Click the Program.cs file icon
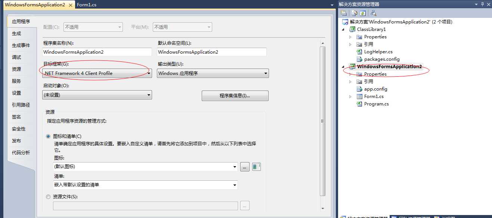Viewport: 492px width, 218px height. [x=359, y=104]
